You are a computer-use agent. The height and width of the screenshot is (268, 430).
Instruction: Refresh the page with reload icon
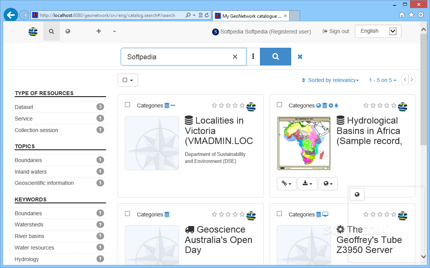point(207,15)
